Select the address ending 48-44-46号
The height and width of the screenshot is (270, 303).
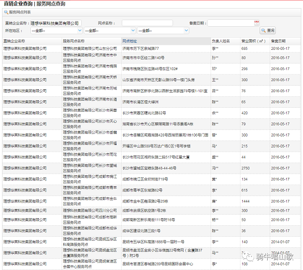pyautogui.click(x=149, y=168)
